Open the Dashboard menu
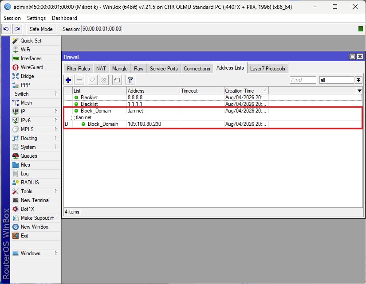The image size is (366, 284). pos(64,18)
